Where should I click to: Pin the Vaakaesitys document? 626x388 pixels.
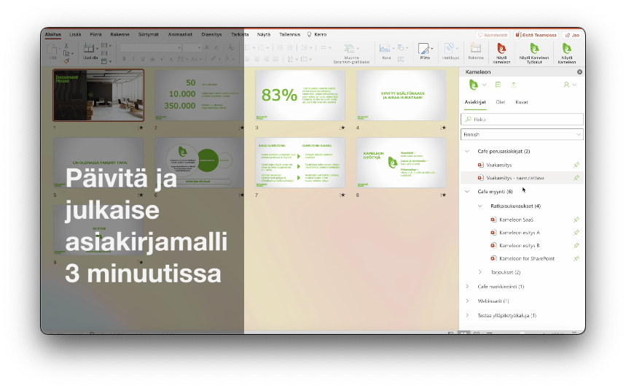576,165
